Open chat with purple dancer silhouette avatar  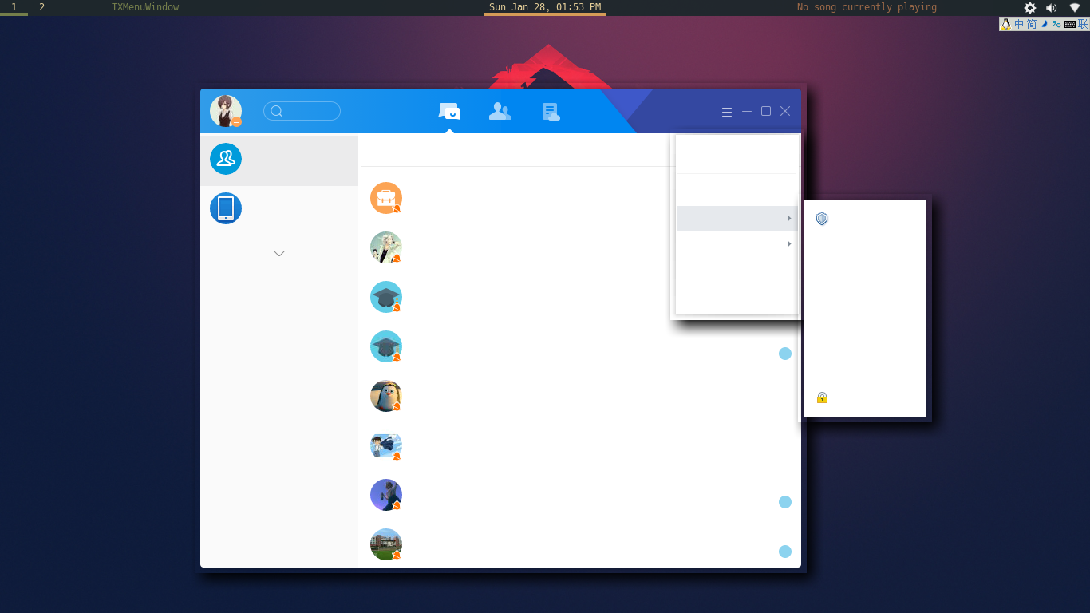pyautogui.click(x=386, y=495)
